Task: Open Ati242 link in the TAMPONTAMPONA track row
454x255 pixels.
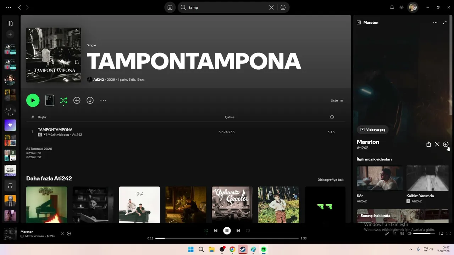Action: click(77, 135)
